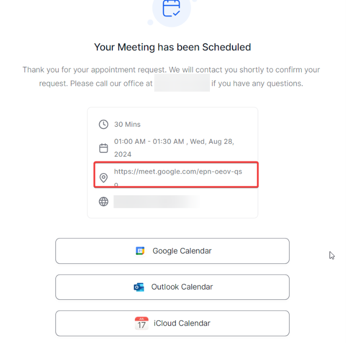Click 'Please call our office at' text
The image size is (346, 344).
pyautogui.click(x=111, y=83)
